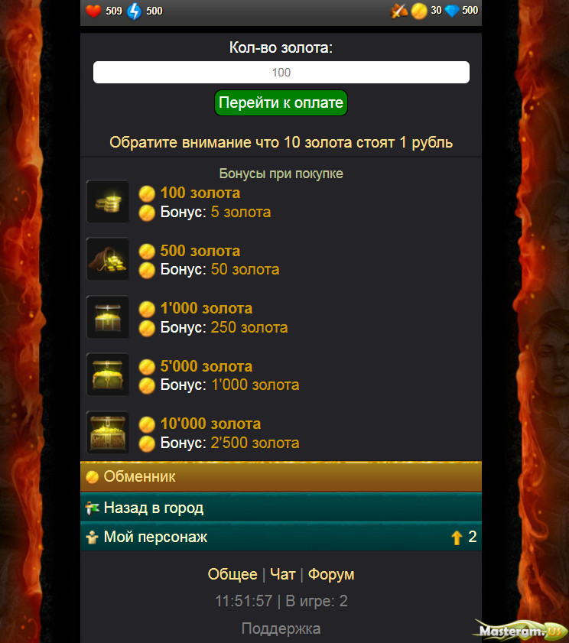Screen dimensions: 569x643
Task: Click the crossed swords icon in top bar
Action: tap(398, 11)
